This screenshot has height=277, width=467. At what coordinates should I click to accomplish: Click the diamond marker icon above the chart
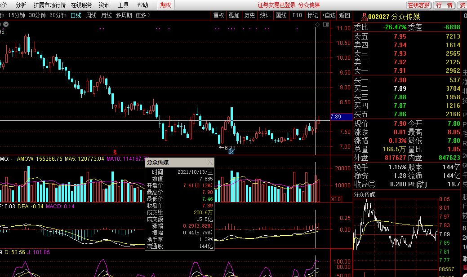point(317,24)
